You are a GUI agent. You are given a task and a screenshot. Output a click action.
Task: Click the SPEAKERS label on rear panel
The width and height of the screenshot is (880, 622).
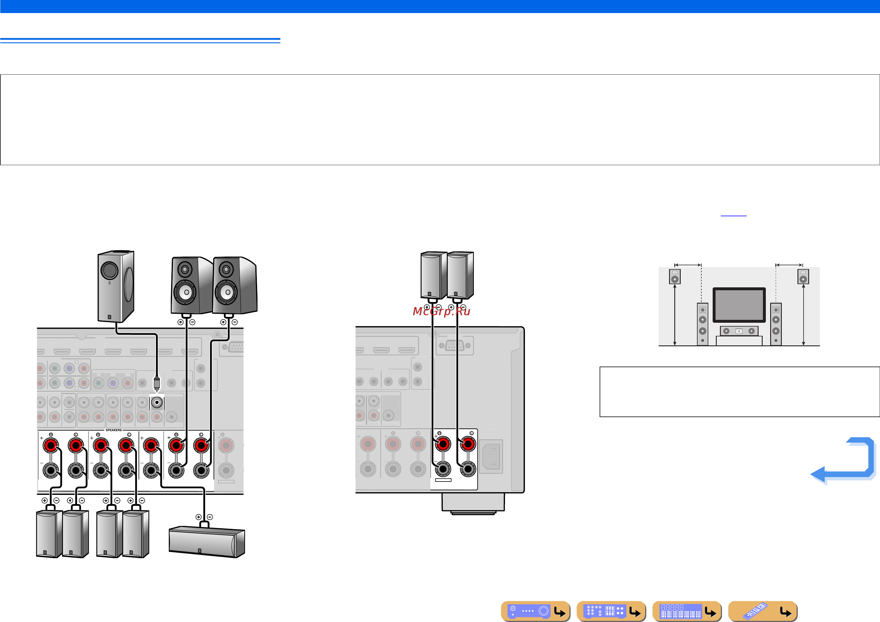pos(113,430)
